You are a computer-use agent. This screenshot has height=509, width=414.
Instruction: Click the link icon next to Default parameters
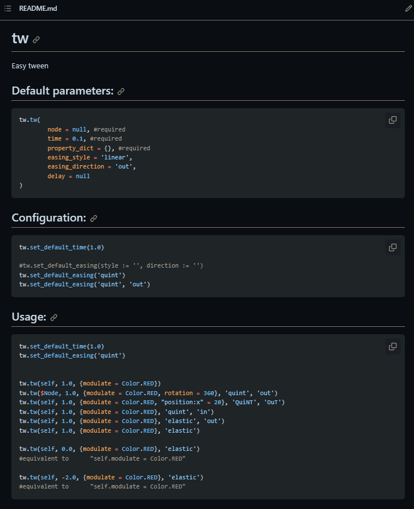[121, 92]
